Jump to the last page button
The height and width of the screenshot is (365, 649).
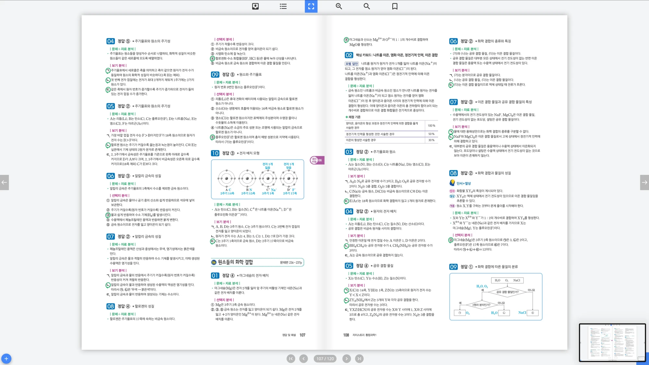359,359
